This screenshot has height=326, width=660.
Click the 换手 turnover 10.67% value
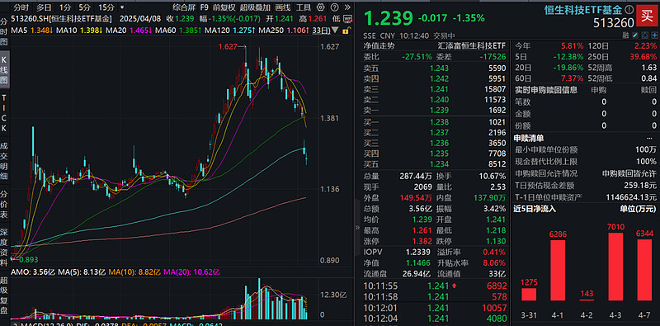coord(492,176)
